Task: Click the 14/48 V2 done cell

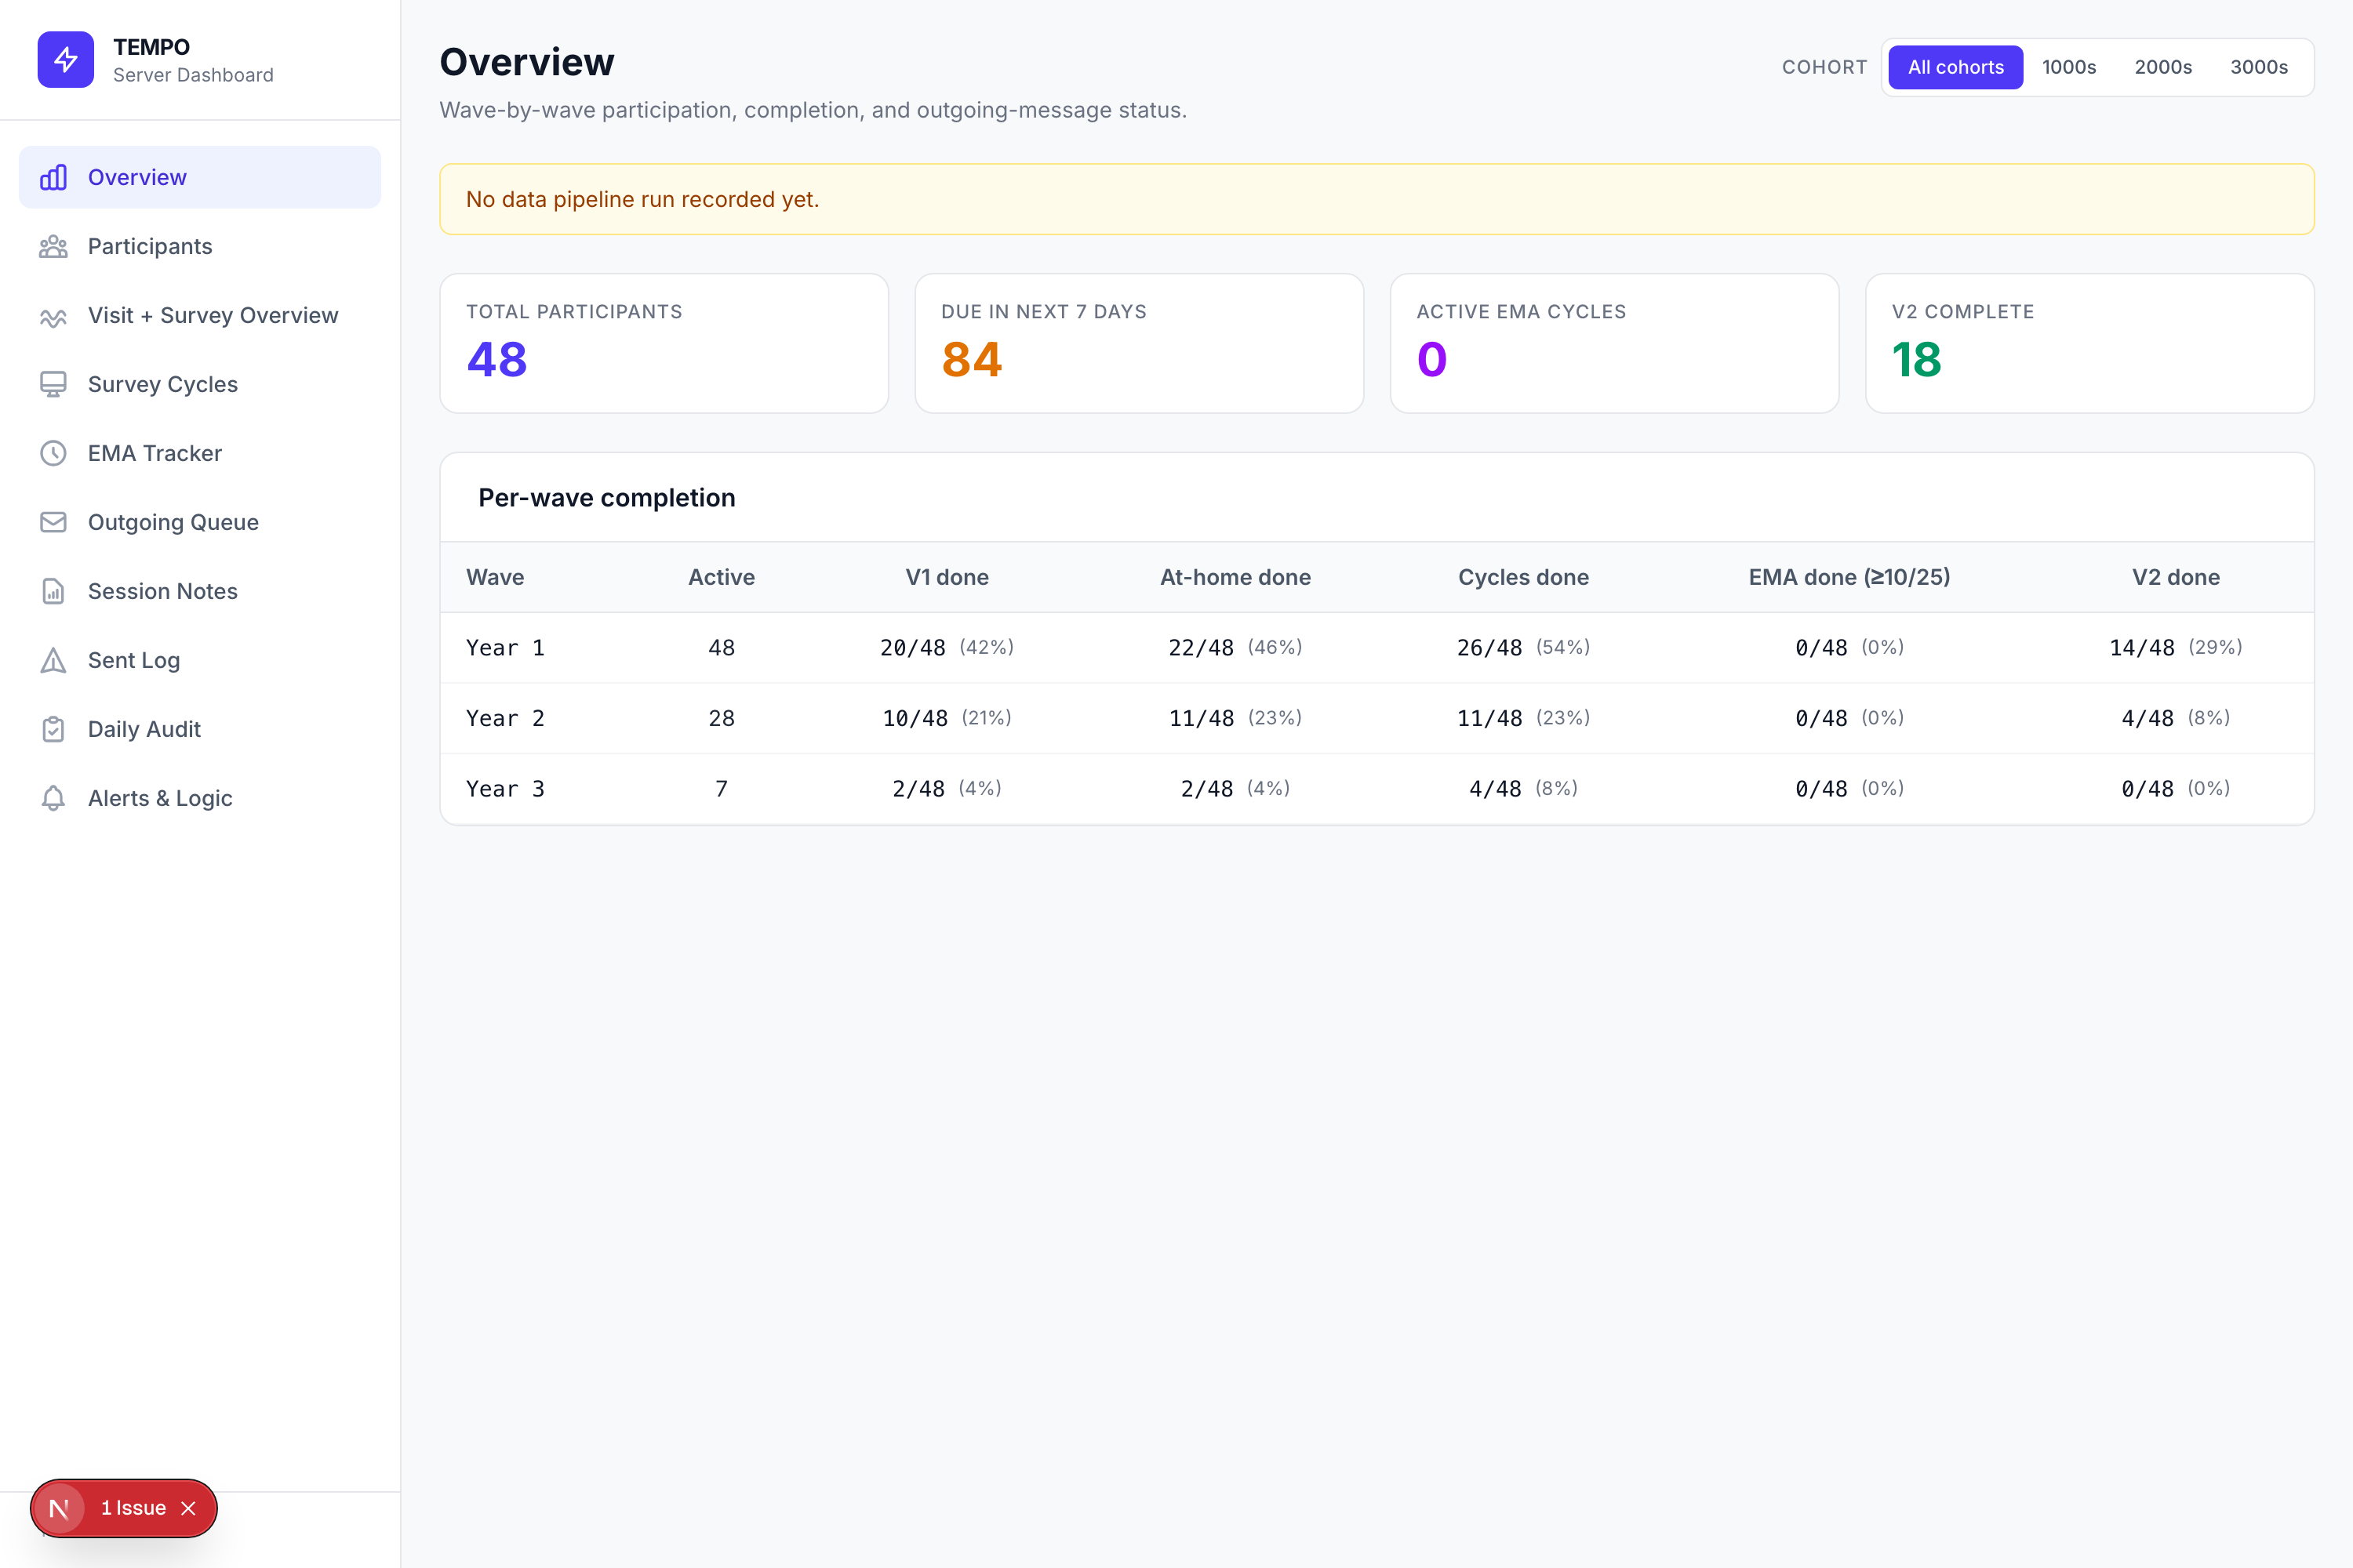Action: 2175,648
